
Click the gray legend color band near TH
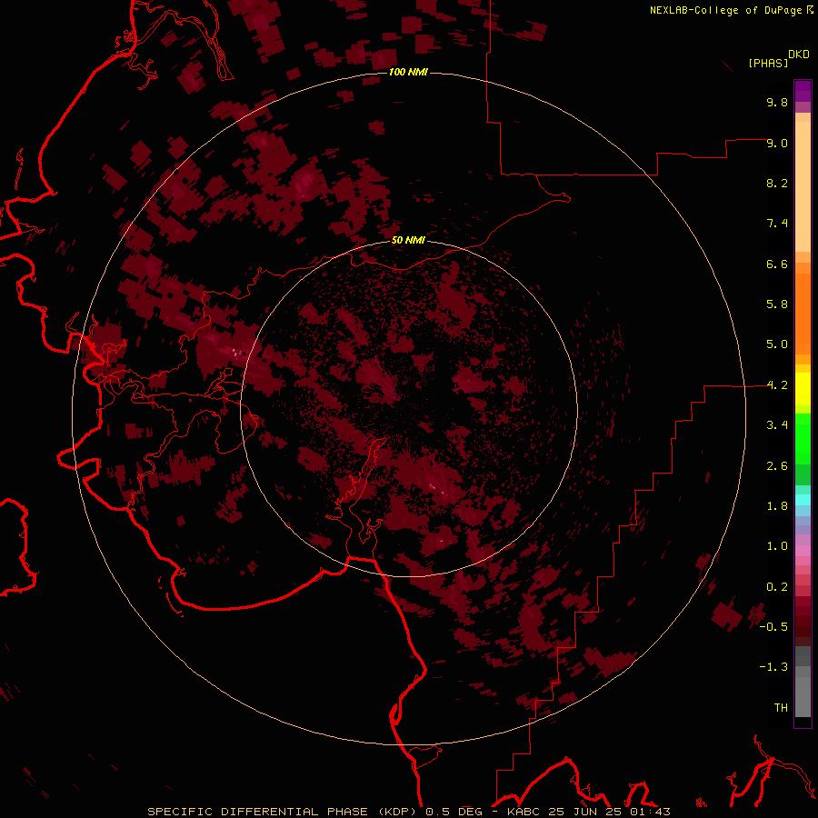point(803,698)
